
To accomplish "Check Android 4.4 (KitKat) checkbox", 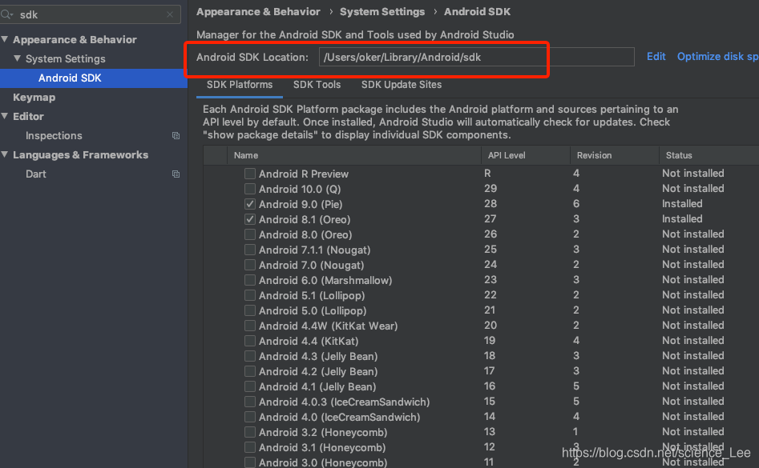I will tap(250, 341).
